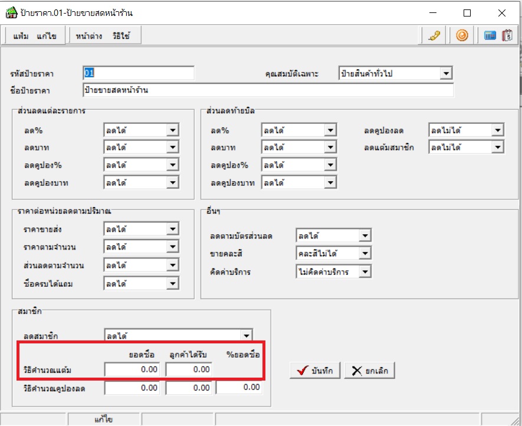
Task: Click the วิธีคำนวณแต้ม ยอดซื้อ field
Action: coord(132,369)
